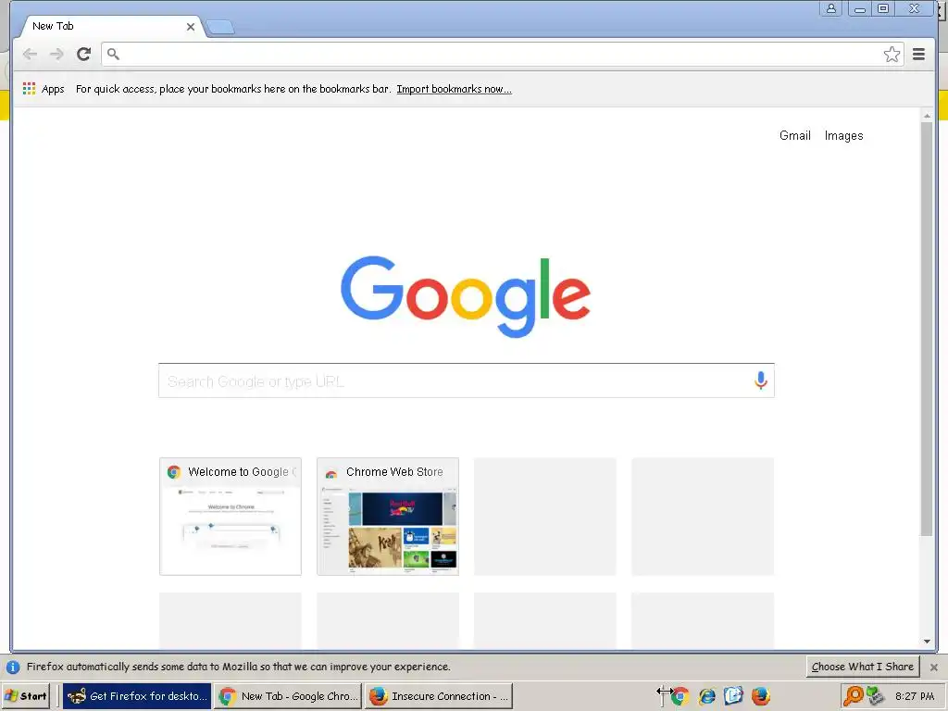
Task: Go back using the back arrow
Action: (30, 55)
